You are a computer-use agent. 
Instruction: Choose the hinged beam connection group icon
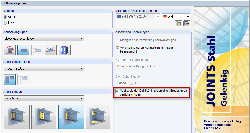24,50
